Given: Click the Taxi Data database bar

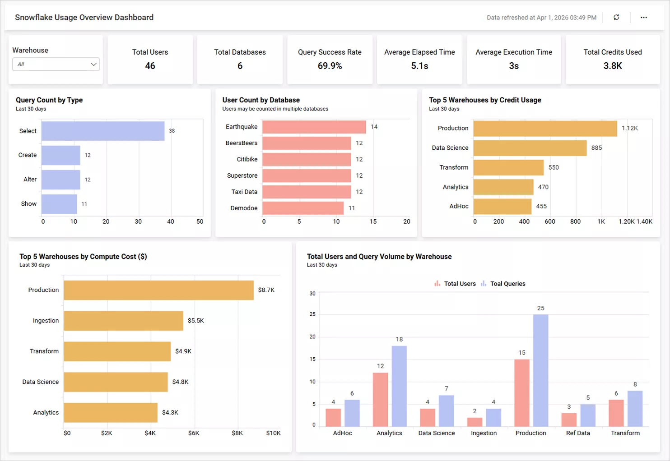Looking at the screenshot, I should click(307, 192).
